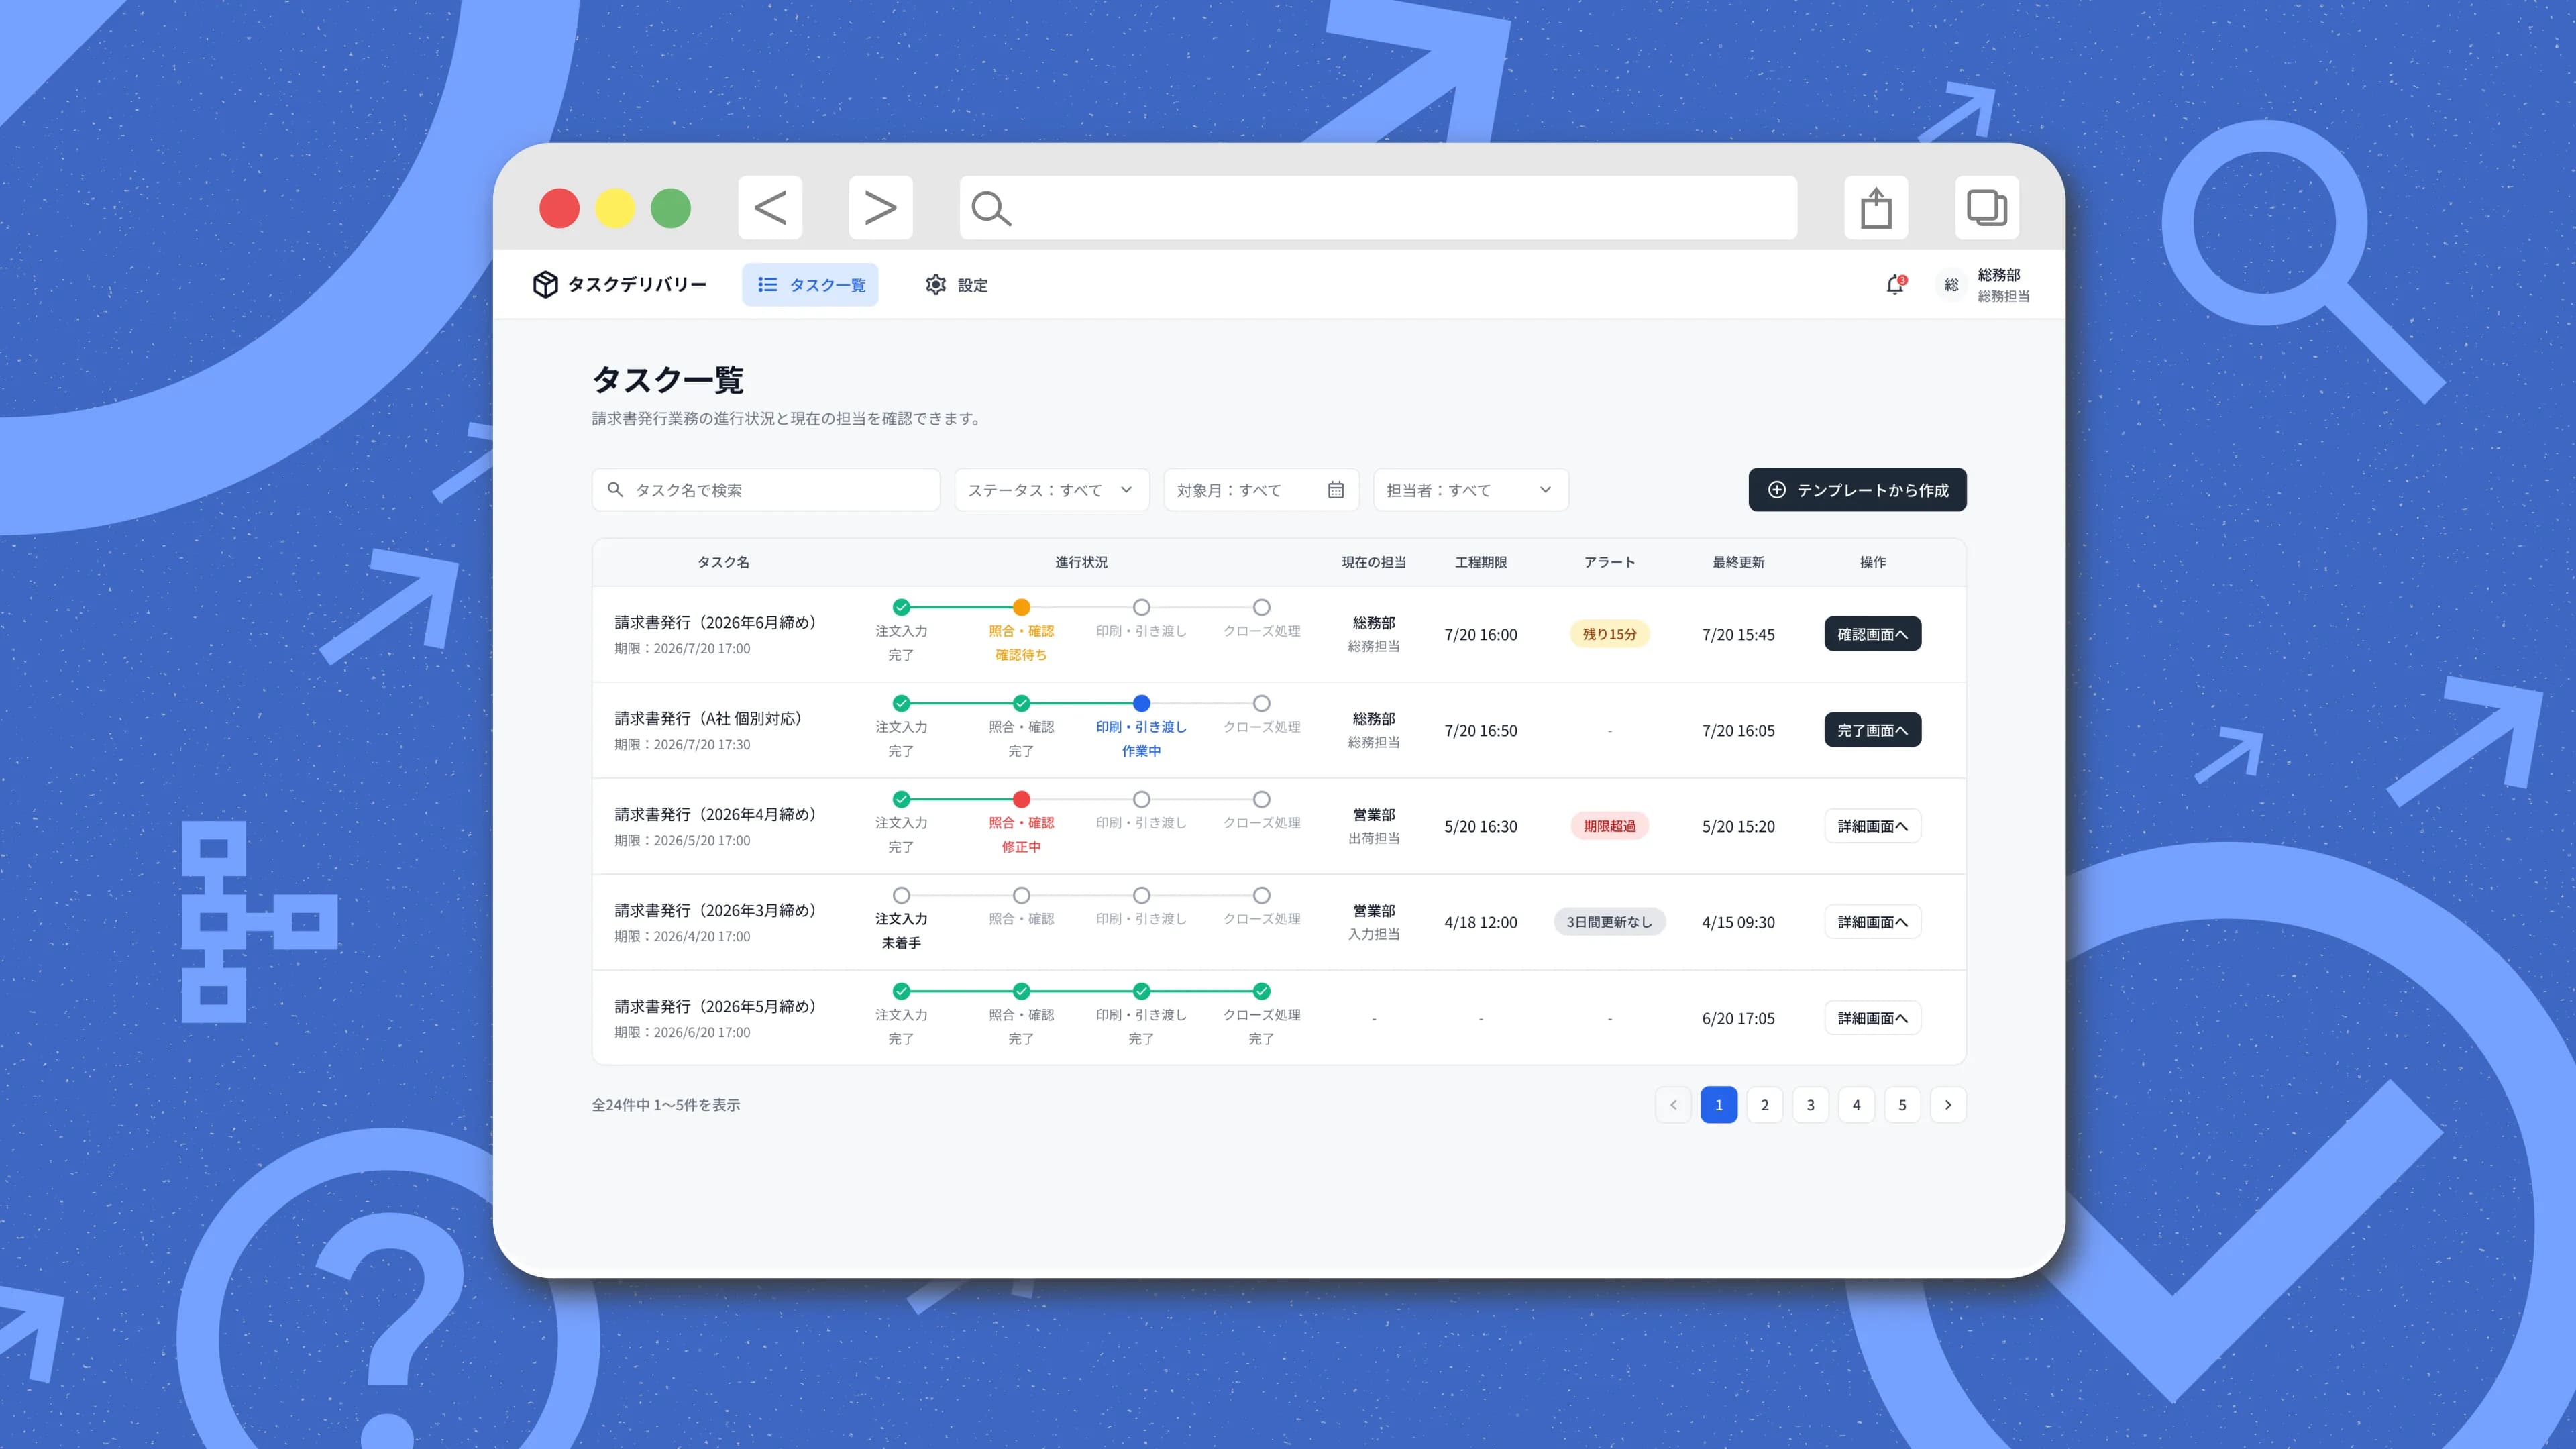The image size is (2576, 1449).
Task: Click the 総 user avatar
Action: tap(1951, 285)
